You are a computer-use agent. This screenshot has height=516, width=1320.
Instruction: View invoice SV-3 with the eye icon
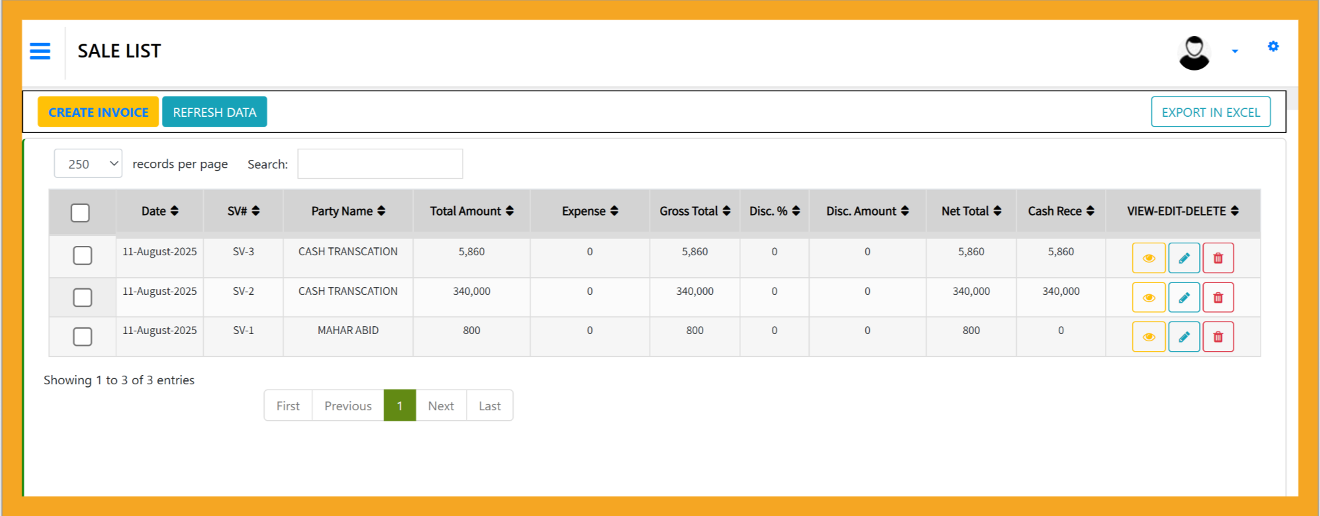[1148, 258]
